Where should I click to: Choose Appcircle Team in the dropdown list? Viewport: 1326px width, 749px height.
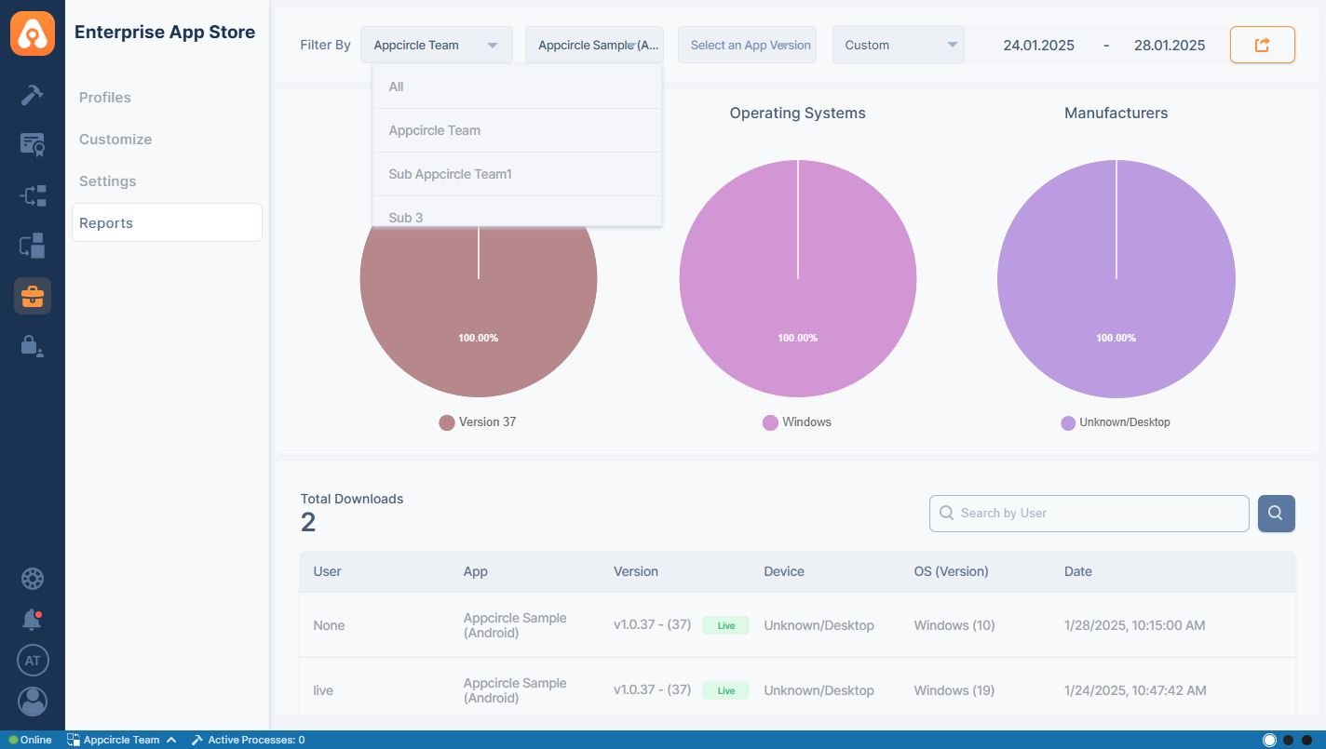point(517,130)
